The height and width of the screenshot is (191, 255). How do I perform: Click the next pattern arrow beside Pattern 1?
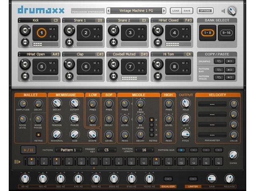80,150
